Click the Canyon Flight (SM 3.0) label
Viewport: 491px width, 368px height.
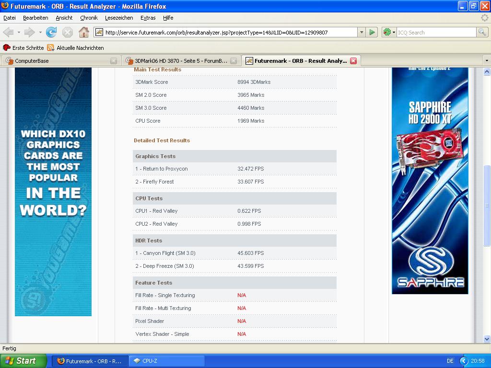tap(165, 253)
